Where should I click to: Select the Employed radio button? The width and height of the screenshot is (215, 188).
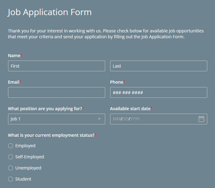pos(11,146)
